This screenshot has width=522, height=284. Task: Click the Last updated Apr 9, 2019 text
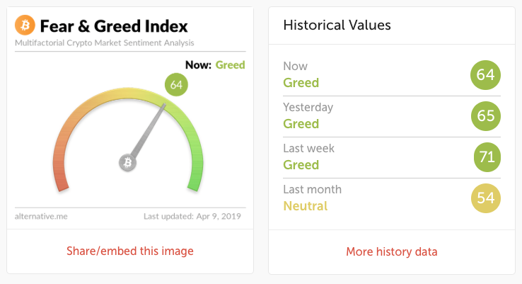[x=192, y=216]
